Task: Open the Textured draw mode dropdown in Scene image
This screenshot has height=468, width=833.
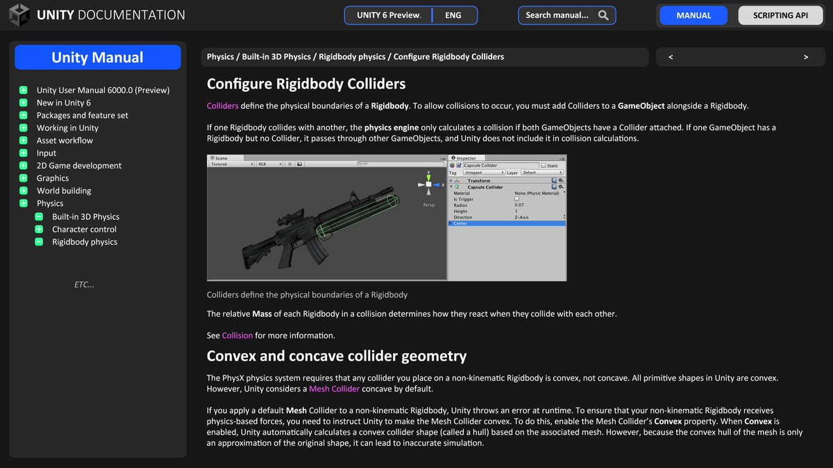Action: (x=231, y=164)
